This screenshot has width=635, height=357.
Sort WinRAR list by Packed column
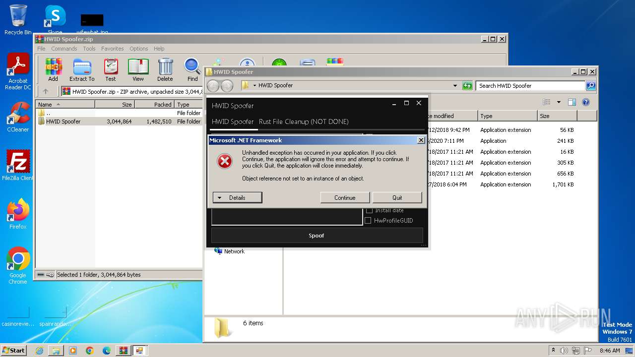(154, 105)
